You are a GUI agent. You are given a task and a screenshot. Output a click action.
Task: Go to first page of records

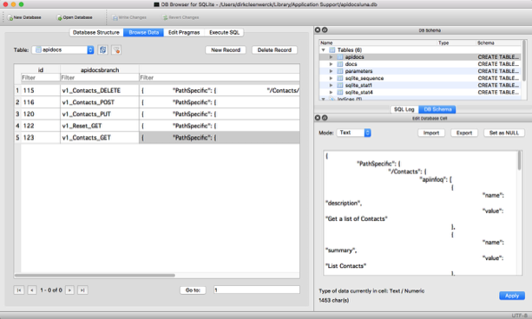(x=19, y=290)
